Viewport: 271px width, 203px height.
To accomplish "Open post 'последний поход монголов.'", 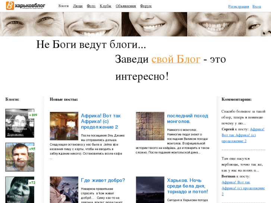I will pyautogui.click(x=188, y=118).
